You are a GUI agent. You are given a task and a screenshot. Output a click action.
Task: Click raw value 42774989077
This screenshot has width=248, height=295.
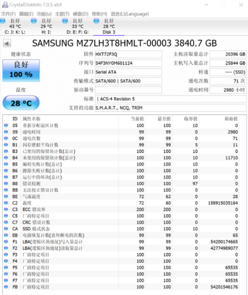point(224,248)
